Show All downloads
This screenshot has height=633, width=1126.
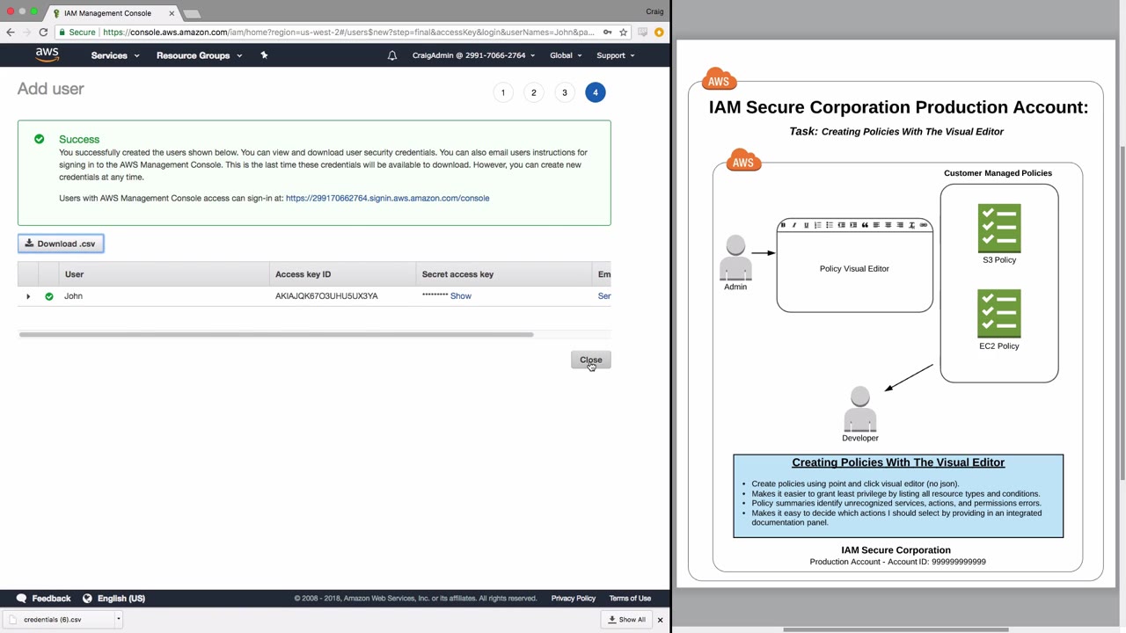coord(627,620)
